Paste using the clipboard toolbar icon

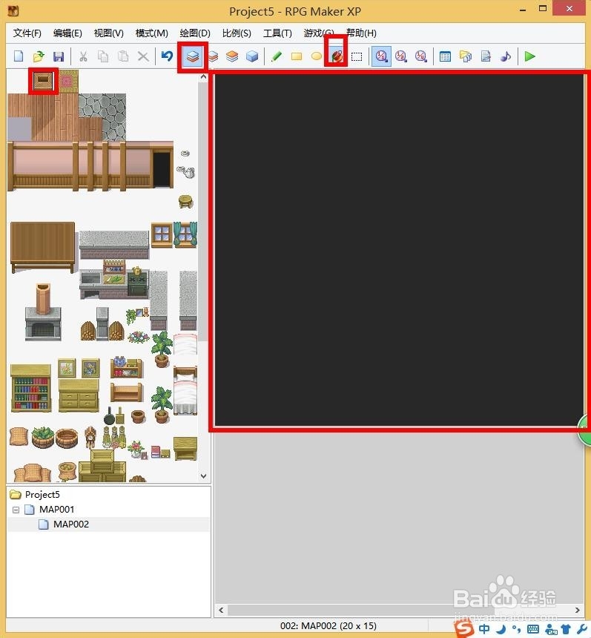click(x=123, y=56)
